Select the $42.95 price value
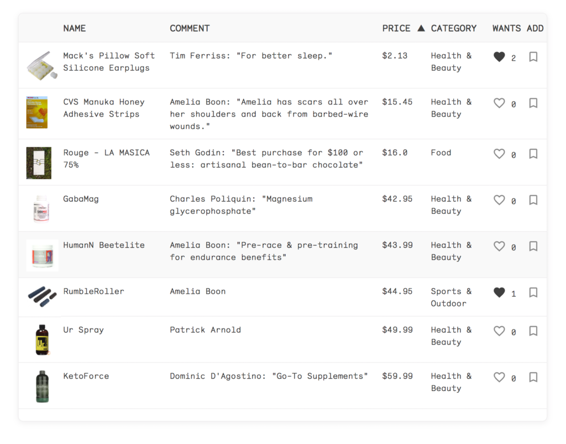 coord(397,199)
